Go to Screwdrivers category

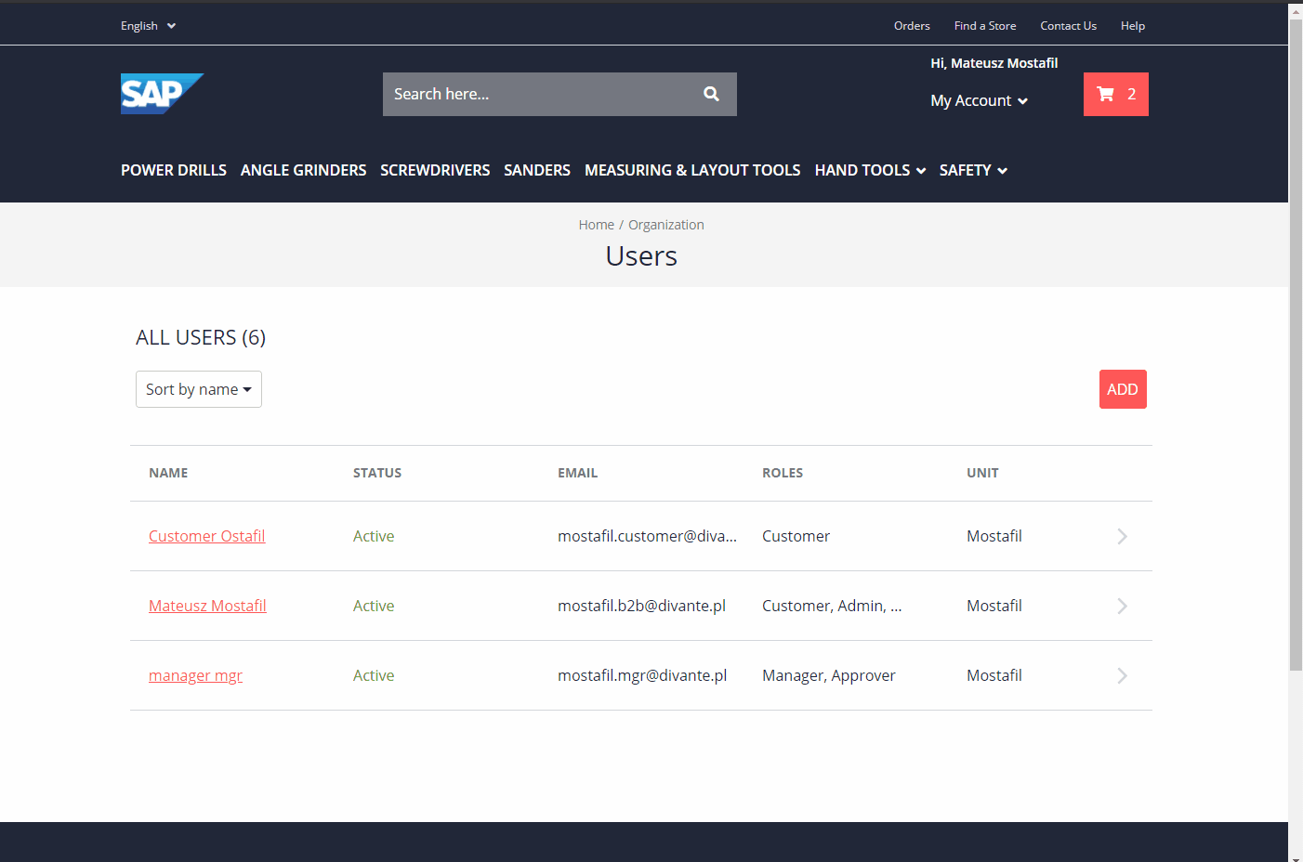(x=435, y=170)
